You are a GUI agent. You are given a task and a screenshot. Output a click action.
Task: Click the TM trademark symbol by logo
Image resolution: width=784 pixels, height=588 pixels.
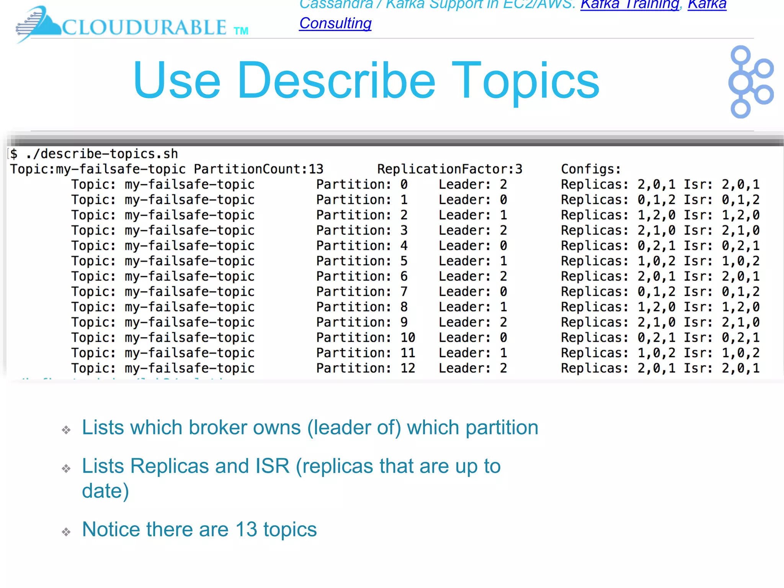click(x=241, y=31)
